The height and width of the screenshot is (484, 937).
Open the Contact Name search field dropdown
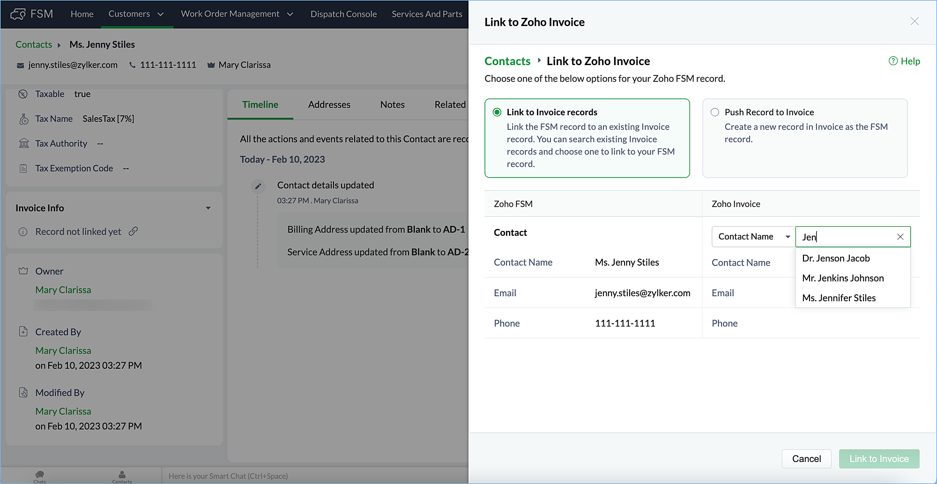point(753,237)
